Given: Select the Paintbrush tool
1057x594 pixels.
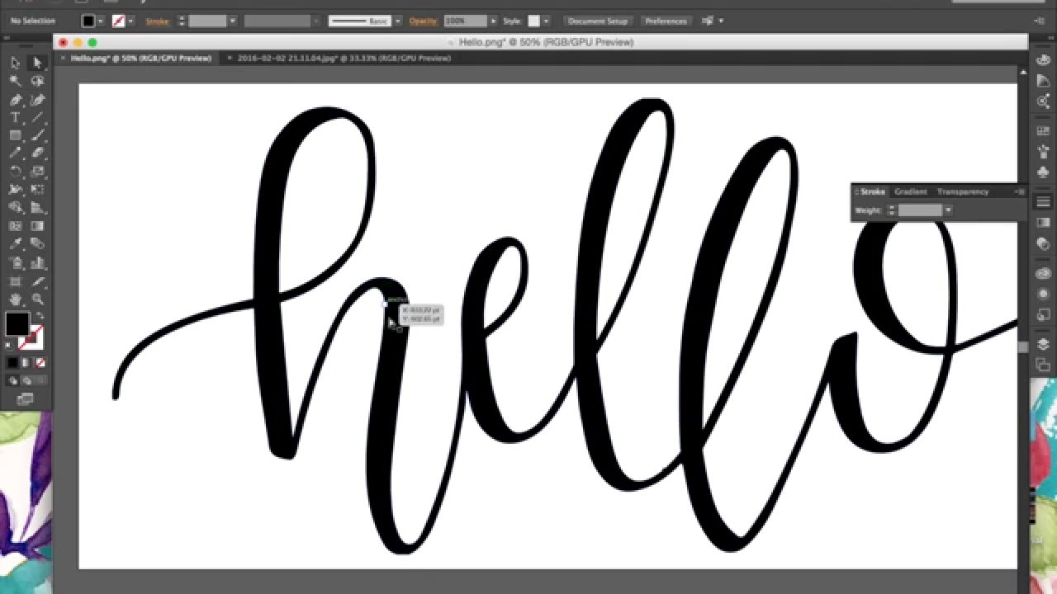Looking at the screenshot, I should pyautogui.click(x=37, y=135).
